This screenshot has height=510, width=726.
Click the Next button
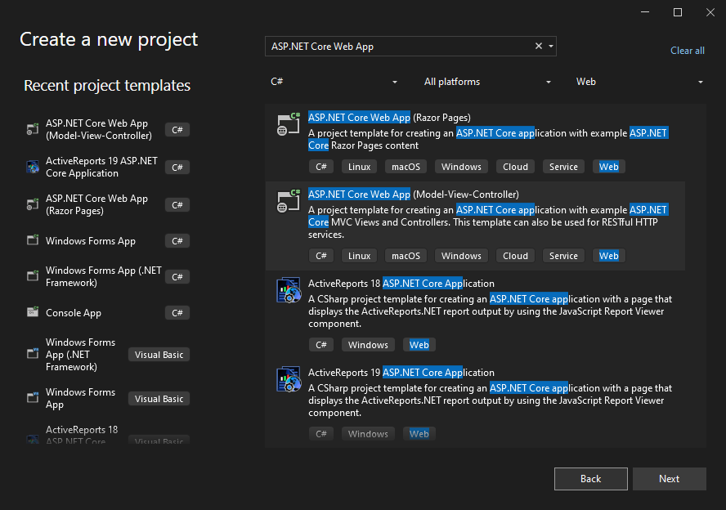pos(669,478)
